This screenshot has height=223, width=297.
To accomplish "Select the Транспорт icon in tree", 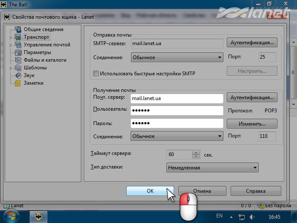I will [18, 37].
